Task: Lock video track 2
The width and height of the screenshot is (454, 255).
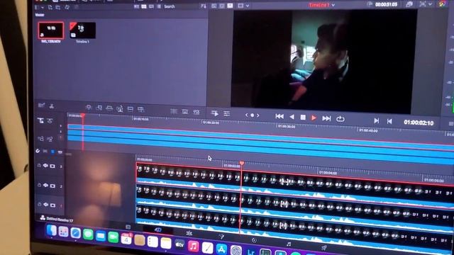Action: point(40,185)
